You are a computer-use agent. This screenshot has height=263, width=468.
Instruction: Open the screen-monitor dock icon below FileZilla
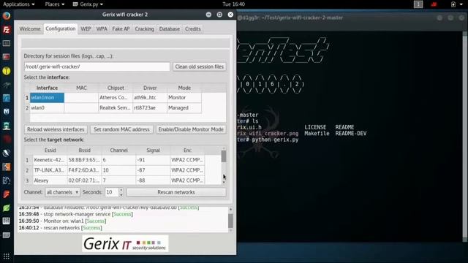[7, 43]
